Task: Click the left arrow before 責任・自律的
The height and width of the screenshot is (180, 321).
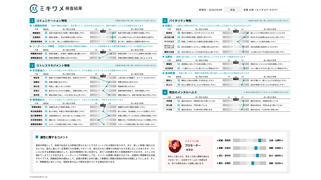Action: click(x=217, y=163)
